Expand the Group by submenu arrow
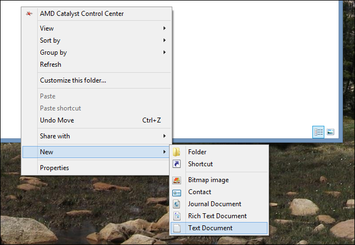This screenshot has height=245, width=355. point(164,52)
